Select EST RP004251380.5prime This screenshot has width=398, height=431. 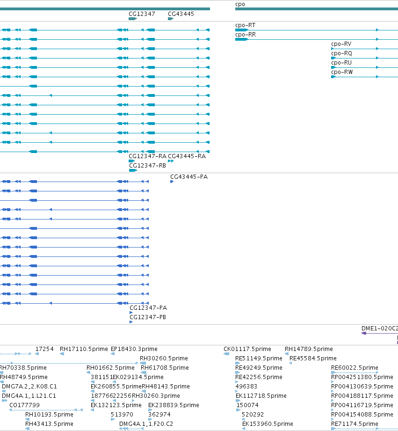(362, 377)
